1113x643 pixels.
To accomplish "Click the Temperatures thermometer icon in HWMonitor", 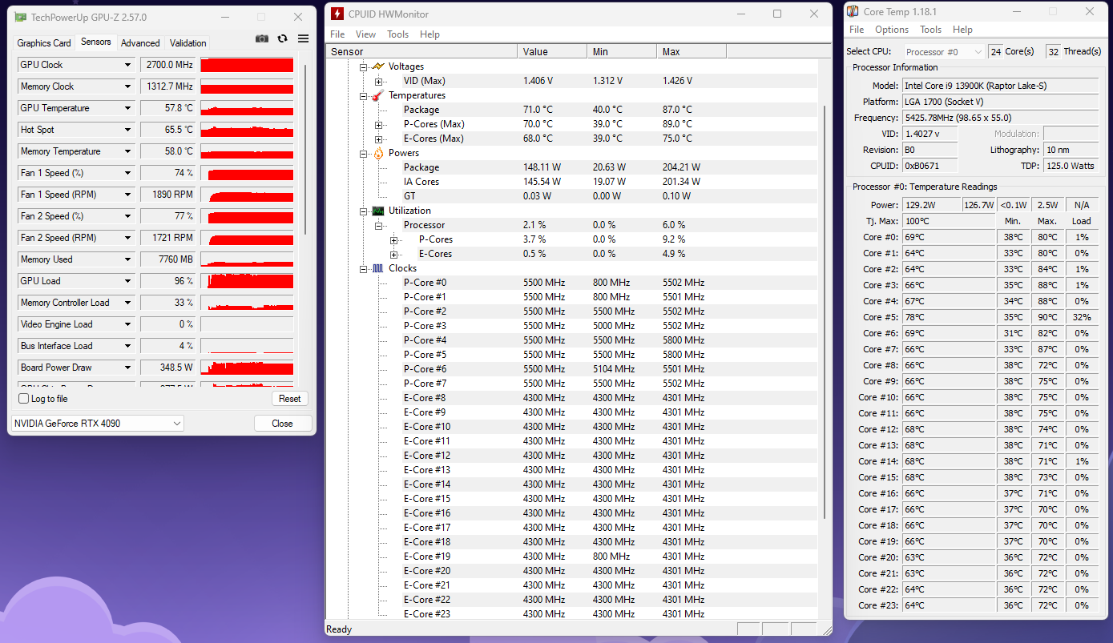I will 377,95.
